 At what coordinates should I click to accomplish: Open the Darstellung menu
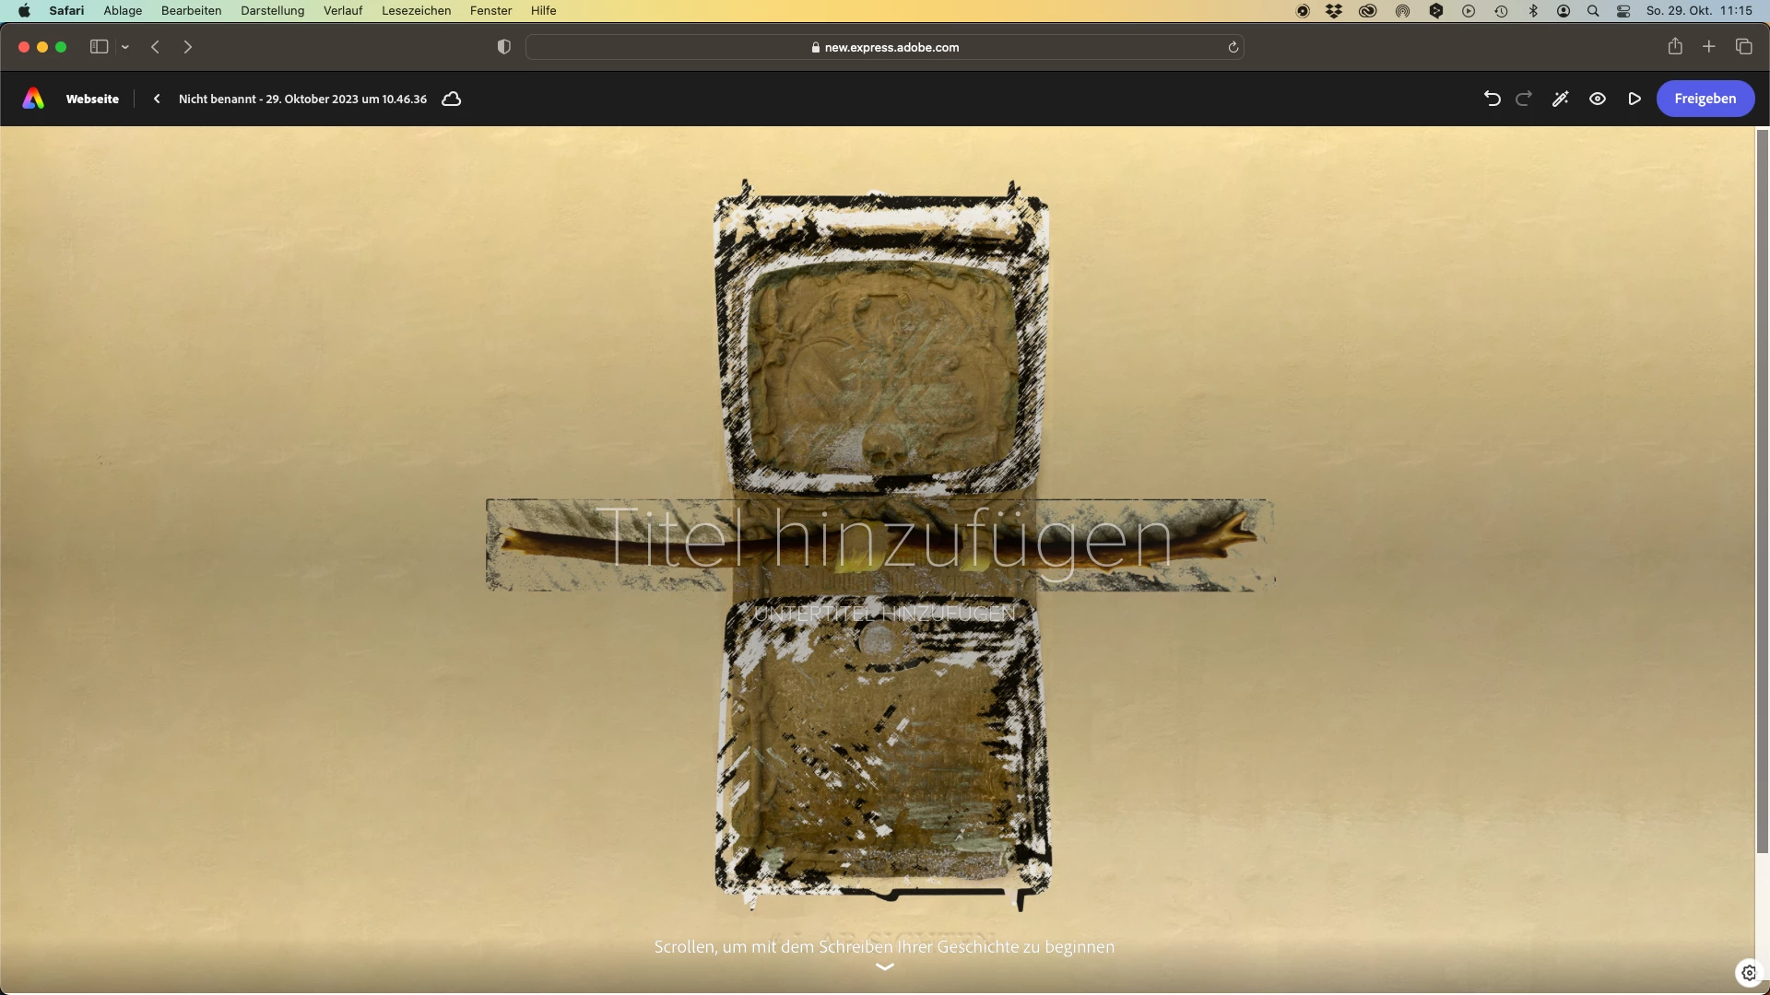pyautogui.click(x=272, y=10)
